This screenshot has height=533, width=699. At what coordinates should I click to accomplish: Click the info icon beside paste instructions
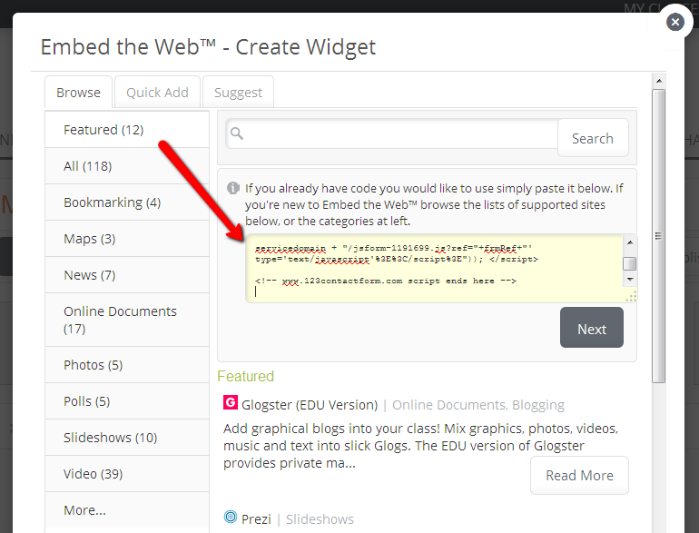[x=233, y=188]
